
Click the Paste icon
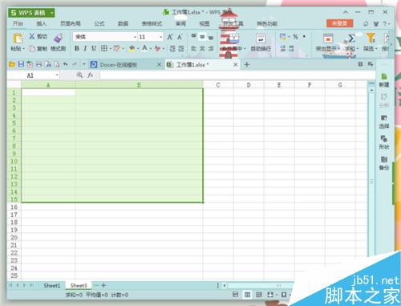18,39
